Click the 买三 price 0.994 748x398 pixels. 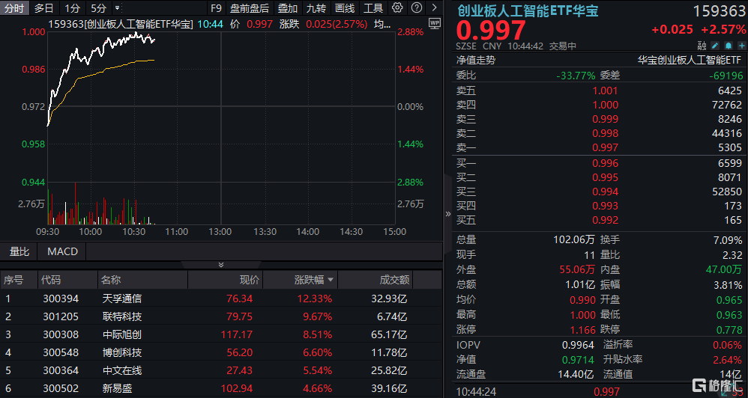coord(605,192)
